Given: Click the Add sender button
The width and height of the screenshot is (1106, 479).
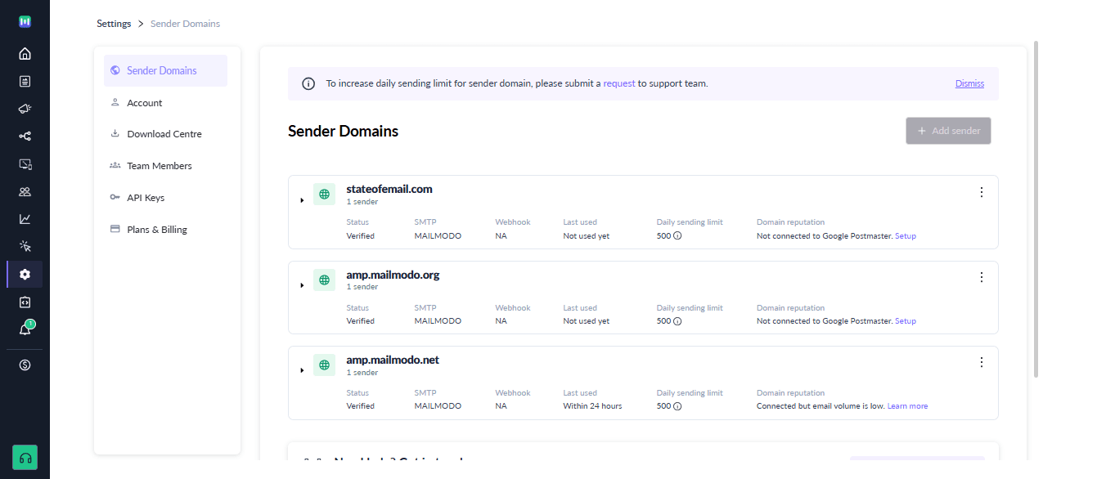Looking at the screenshot, I should [948, 131].
